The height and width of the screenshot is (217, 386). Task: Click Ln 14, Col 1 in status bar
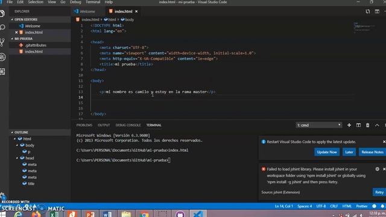pyautogui.click(x=284, y=206)
